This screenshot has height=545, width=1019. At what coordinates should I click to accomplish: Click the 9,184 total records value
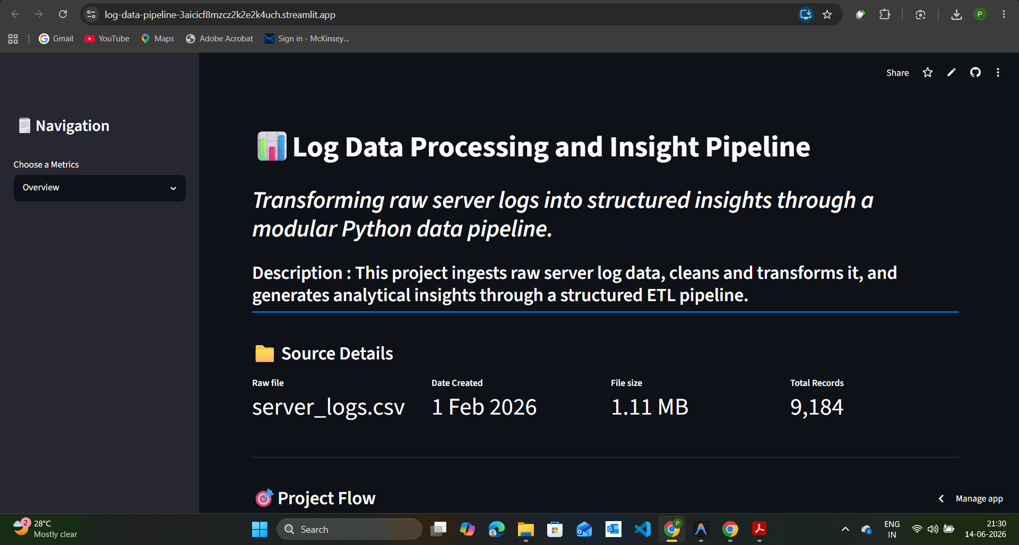(817, 407)
